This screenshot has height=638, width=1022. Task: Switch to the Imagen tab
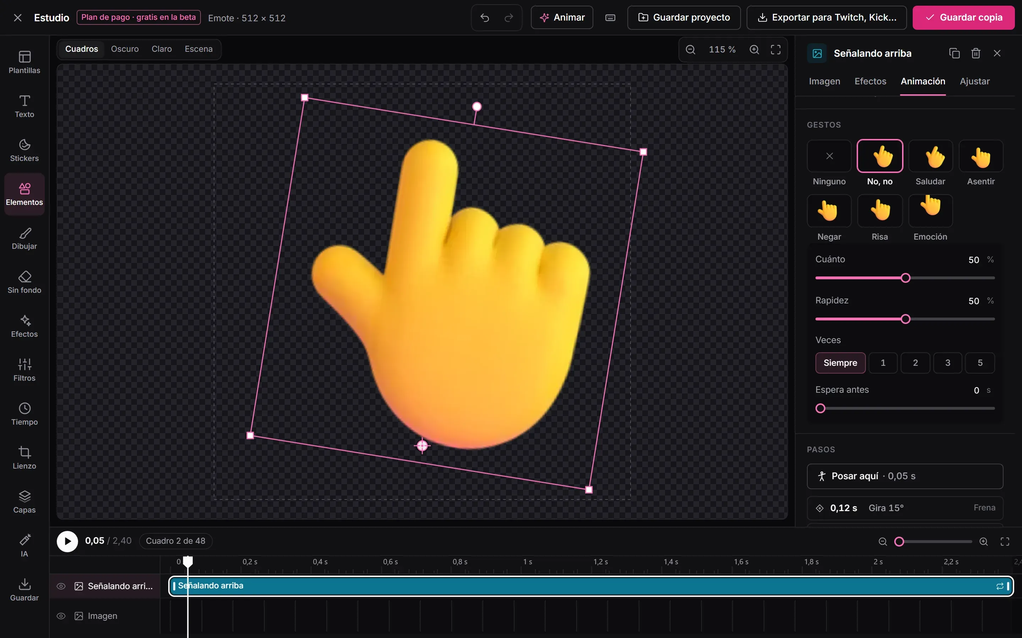824,82
